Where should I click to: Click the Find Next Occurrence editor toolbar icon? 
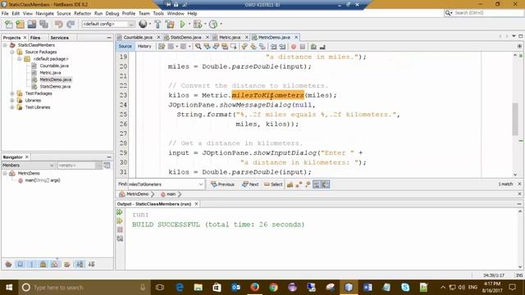point(216,47)
